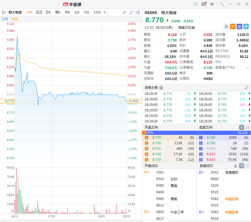Click ask level 5 price 8.820
Screen dimensions: 251x222
pos(211,160)
